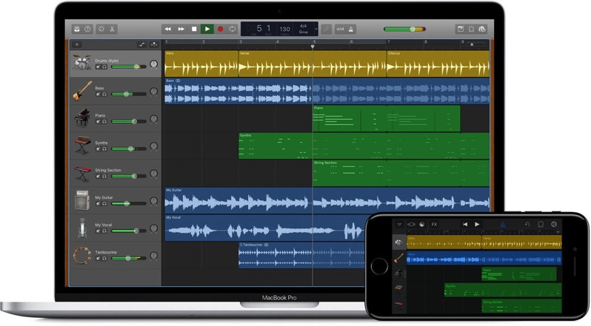The image size is (591, 326).
Task: Open the Library panel icon
Action: click(x=77, y=29)
